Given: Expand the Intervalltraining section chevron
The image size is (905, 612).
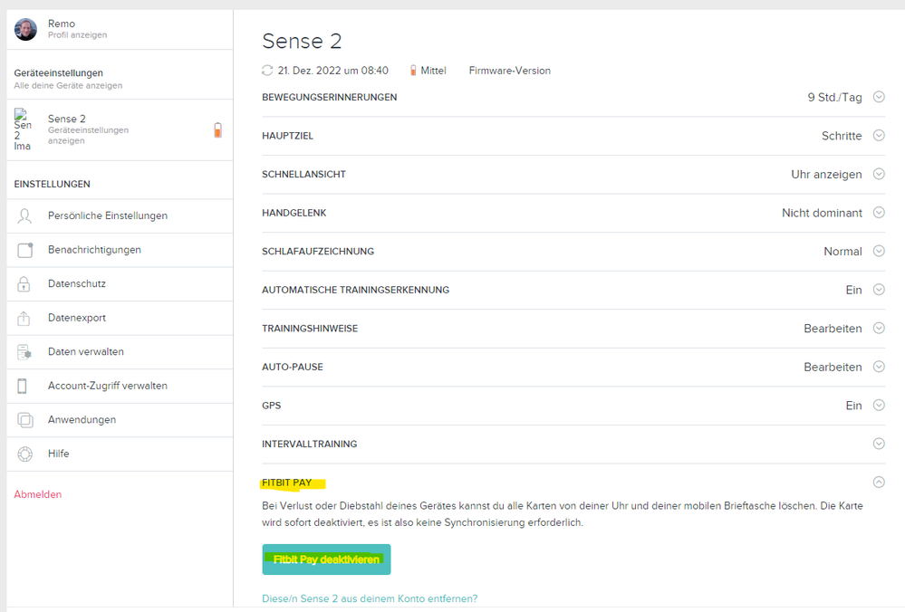Looking at the screenshot, I should (878, 444).
